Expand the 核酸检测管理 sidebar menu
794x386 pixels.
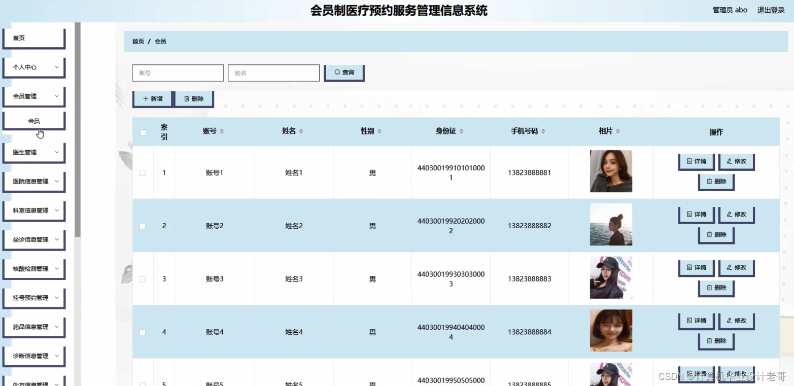click(x=34, y=269)
